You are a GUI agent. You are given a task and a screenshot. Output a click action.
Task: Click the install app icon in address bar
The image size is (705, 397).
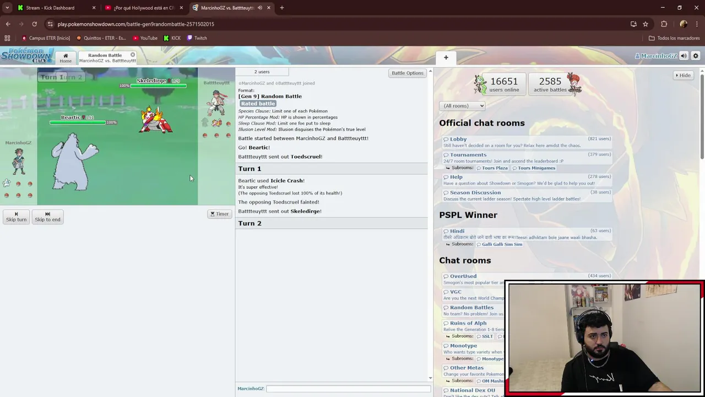633,24
